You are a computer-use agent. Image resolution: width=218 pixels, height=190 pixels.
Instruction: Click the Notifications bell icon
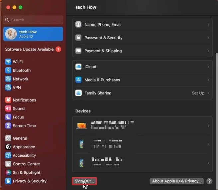tap(8, 100)
